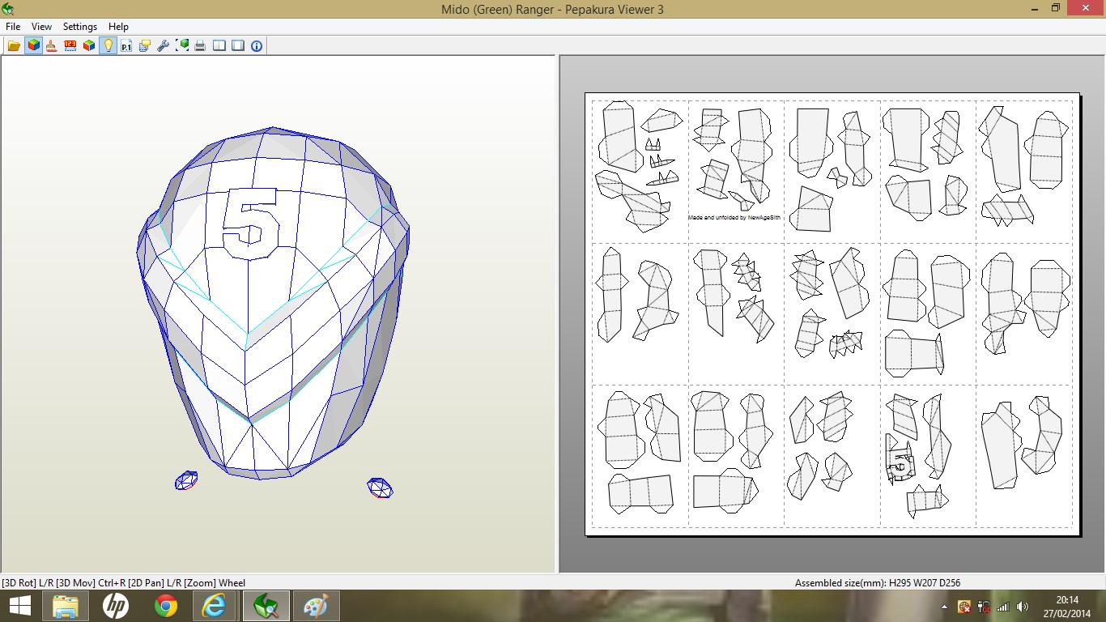Screen dimensions: 1106x622
Task: Open the Help menu
Action: coord(118,27)
